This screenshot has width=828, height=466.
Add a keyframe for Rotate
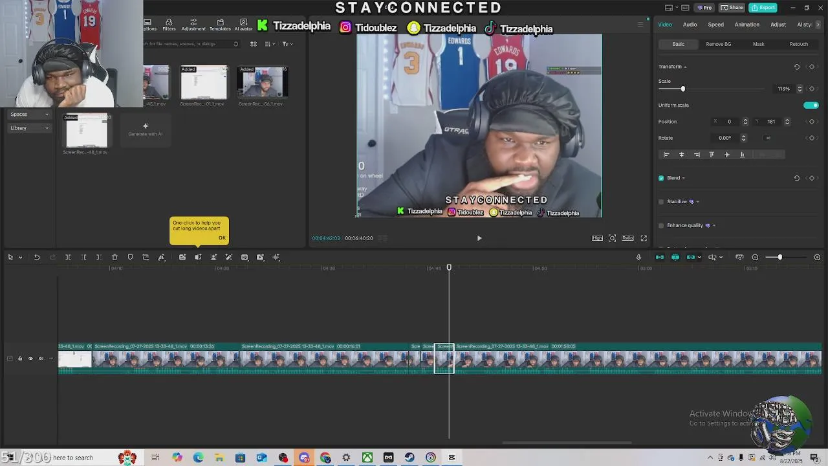coord(812,138)
